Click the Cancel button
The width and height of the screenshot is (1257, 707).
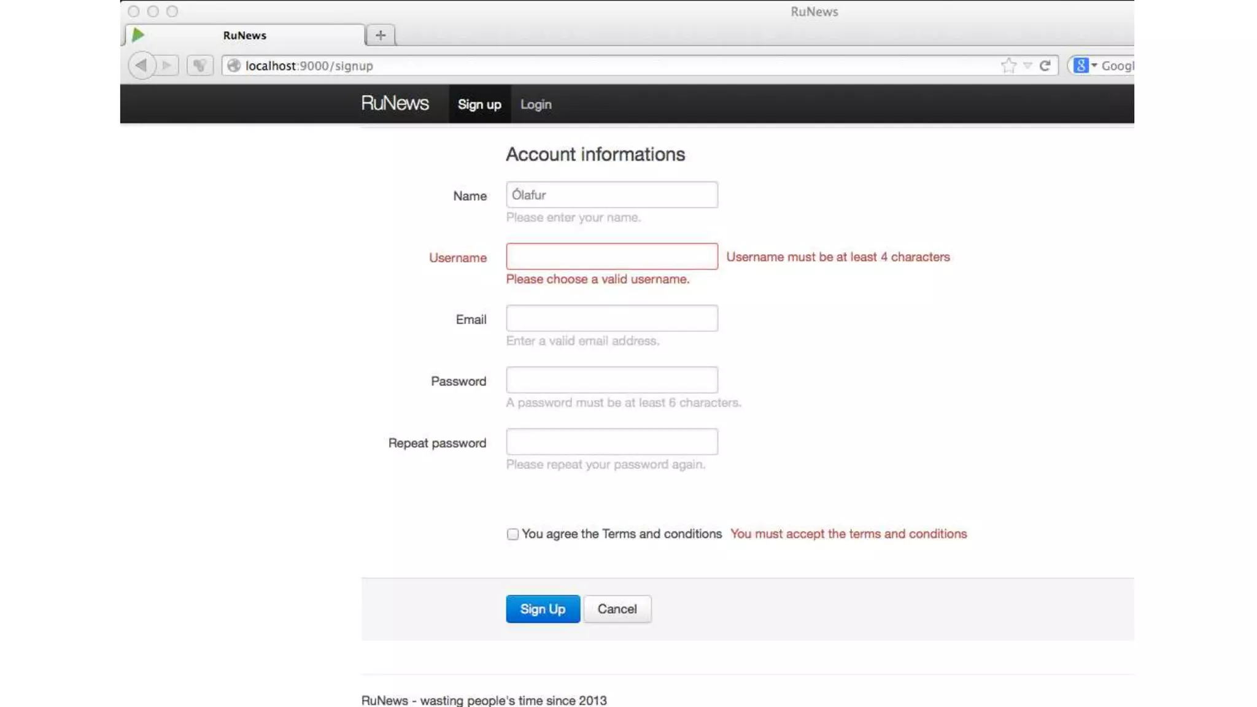617,609
